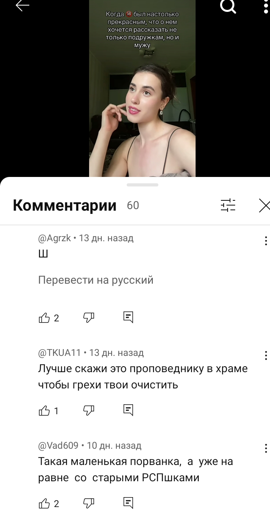270x513 pixels.
Task: Open search with the magnifier icon
Action: point(228,6)
